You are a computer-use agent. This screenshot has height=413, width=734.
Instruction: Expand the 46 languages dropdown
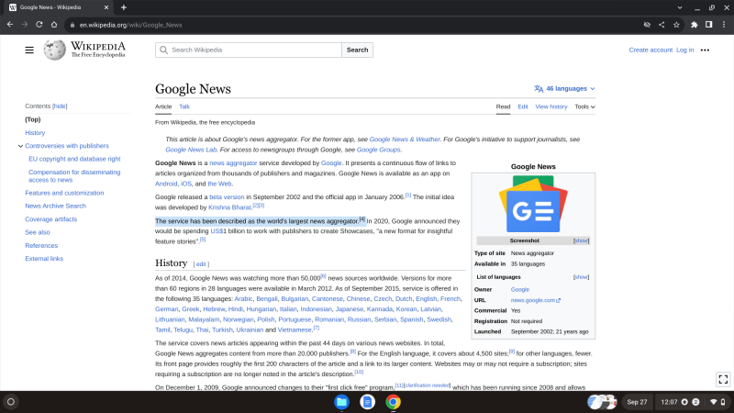point(565,89)
